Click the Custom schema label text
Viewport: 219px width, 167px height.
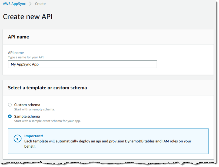27,105
